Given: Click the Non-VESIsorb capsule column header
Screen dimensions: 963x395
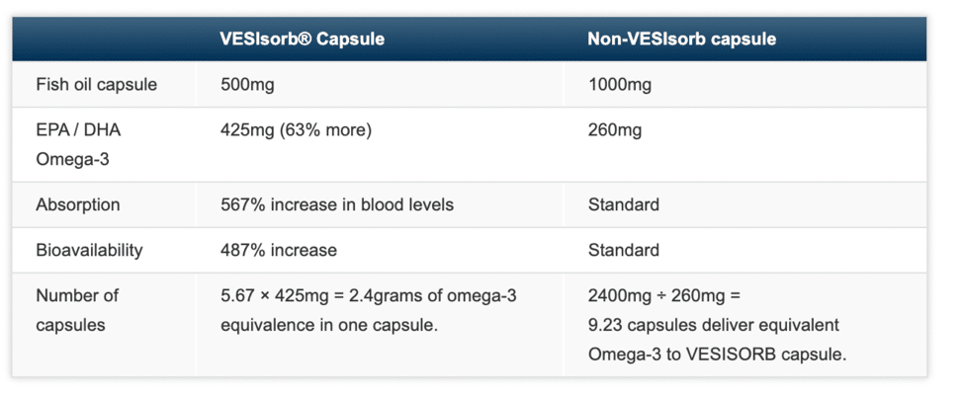Looking at the screenshot, I should tap(682, 39).
